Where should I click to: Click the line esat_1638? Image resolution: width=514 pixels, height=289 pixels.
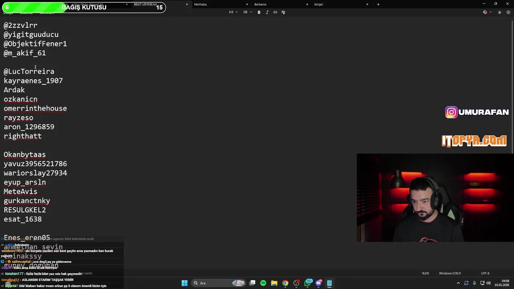pyautogui.click(x=23, y=219)
